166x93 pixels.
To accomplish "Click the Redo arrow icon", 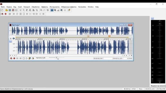I will click(x=44, y=10).
